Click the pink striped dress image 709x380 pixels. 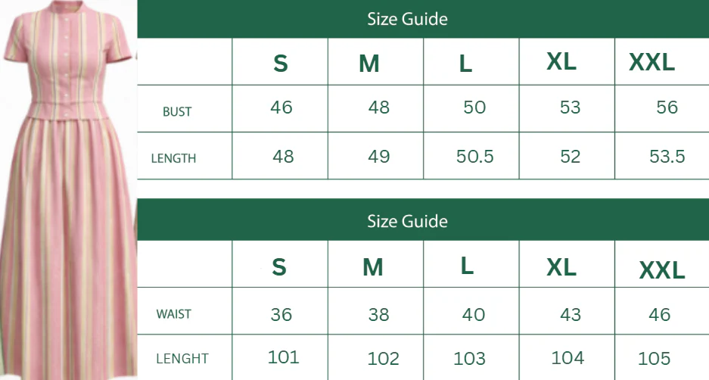[68, 190]
